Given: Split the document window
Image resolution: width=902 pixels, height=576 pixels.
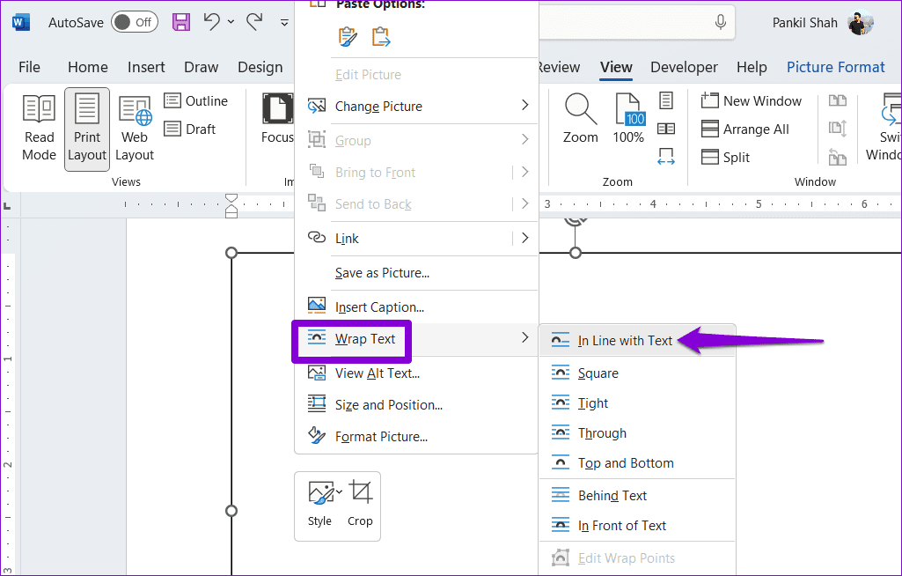Looking at the screenshot, I should click(735, 157).
